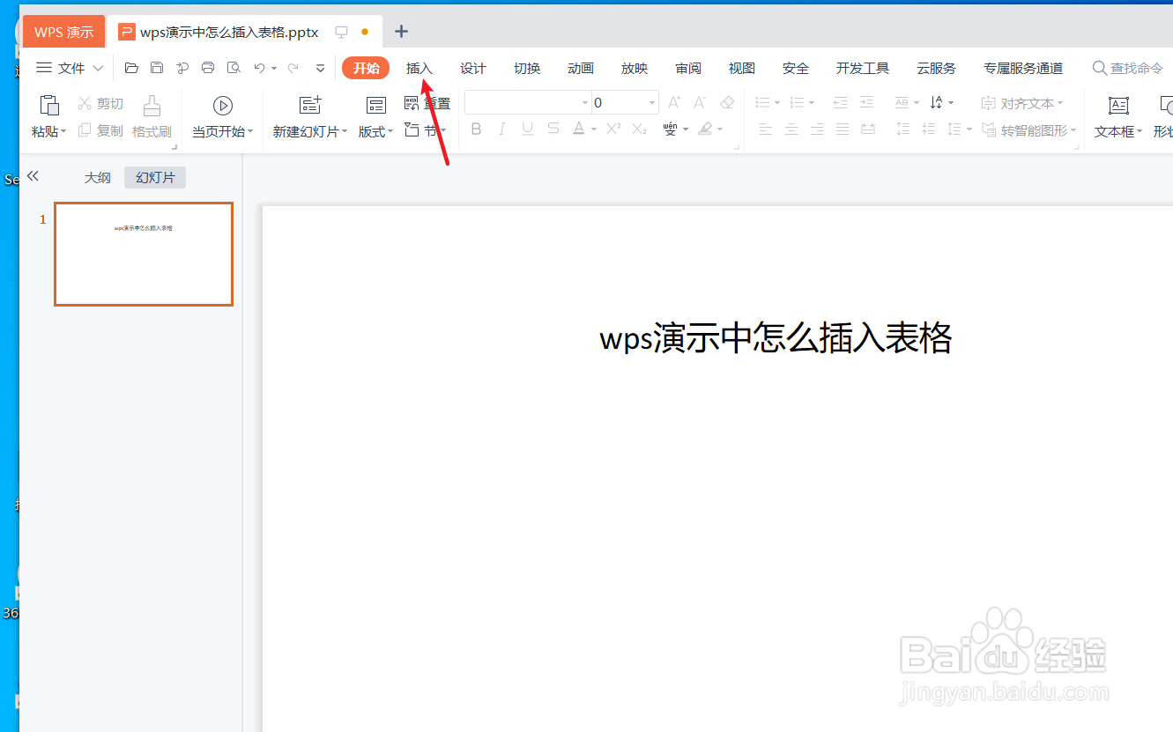The width and height of the screenshot is (1173, 732).
Task: Switch to the Outline (大纲) pane tab
Action: (98, 178)
